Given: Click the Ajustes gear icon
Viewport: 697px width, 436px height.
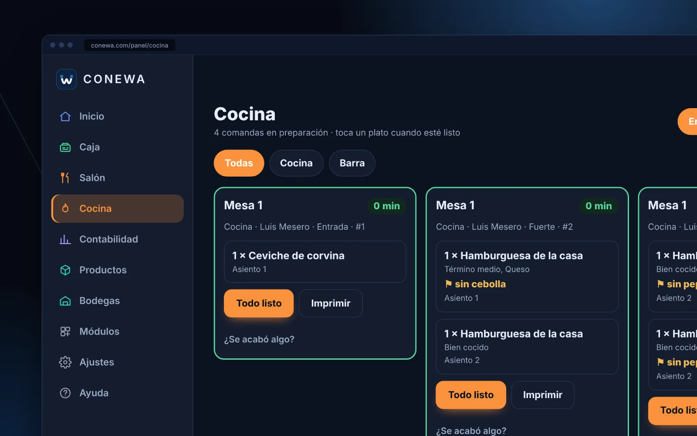Looking at the screenshot, I should (x=65, y=362).
